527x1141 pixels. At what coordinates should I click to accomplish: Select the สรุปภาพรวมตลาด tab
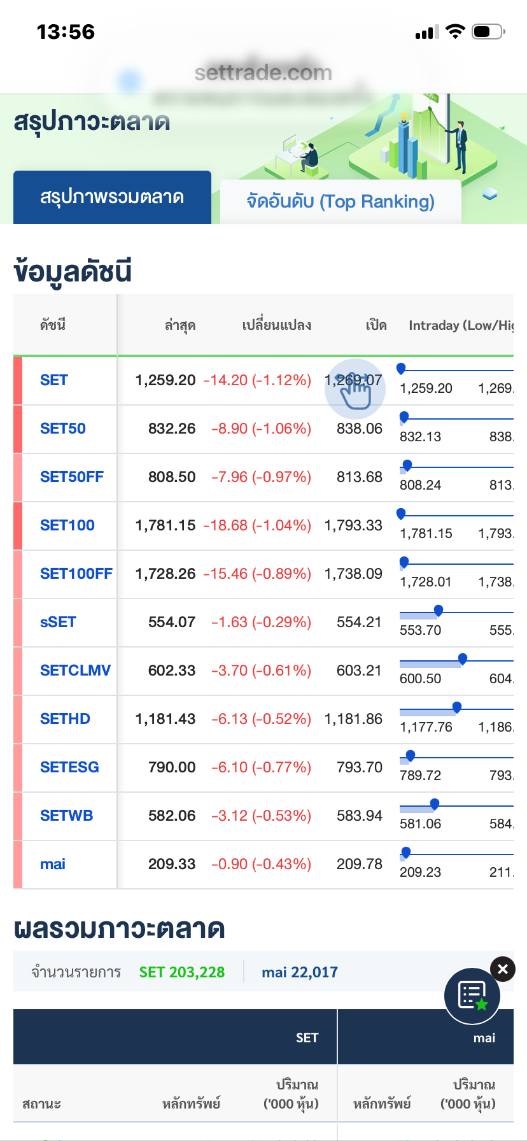(x=112, y=197)
